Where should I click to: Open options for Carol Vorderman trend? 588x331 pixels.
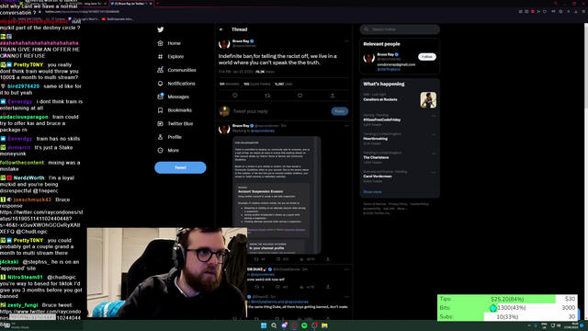[434, 172]
